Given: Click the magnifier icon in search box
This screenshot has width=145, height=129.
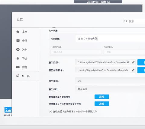Looking at the screenshot, I should point(126,21).
